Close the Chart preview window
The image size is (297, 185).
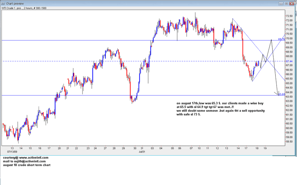tap(292, 3)
